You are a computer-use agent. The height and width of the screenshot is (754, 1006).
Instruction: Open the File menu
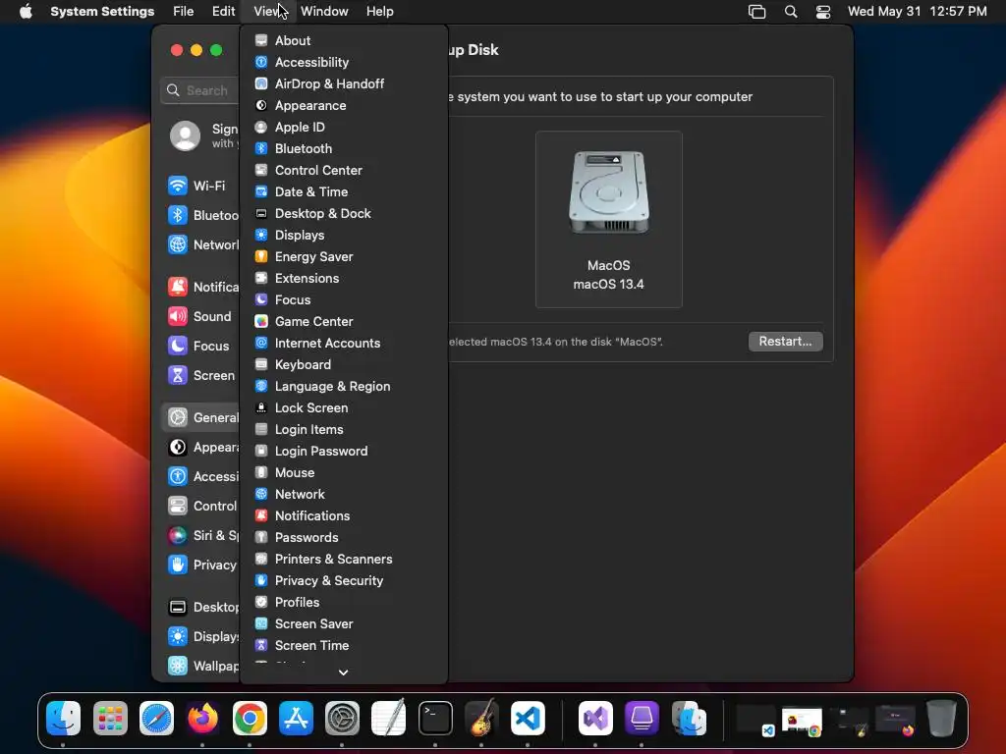click(x=184, y=12)
